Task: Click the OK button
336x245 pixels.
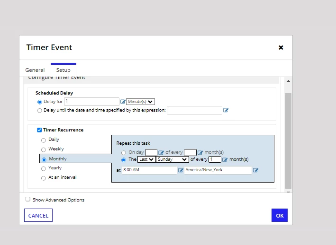Action: [x=280, y=215]
